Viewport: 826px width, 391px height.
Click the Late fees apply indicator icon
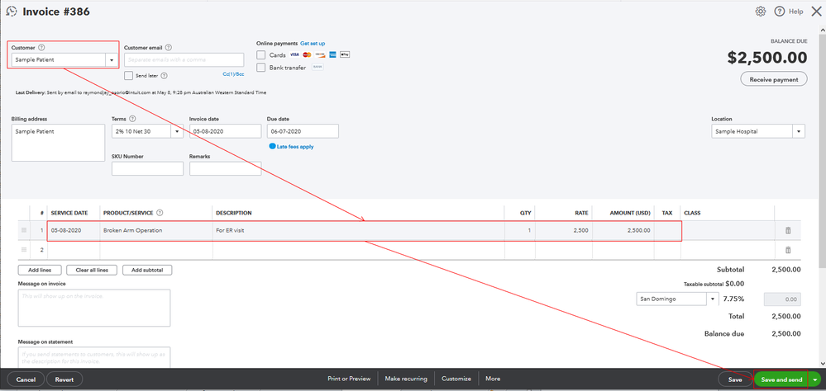coord(272,147)
